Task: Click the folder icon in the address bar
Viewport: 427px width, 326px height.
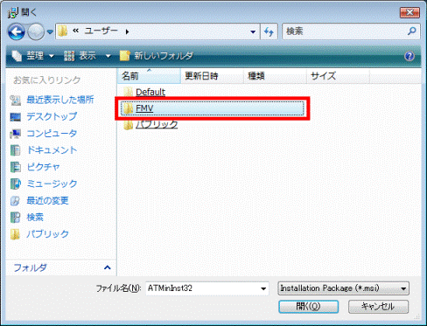Action: (x=62, y=31)
